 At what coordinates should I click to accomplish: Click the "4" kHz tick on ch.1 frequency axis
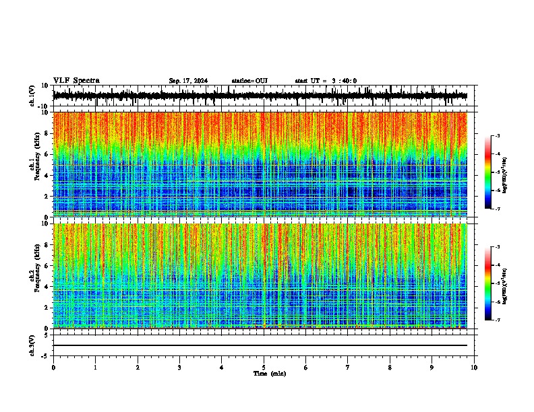47,176
